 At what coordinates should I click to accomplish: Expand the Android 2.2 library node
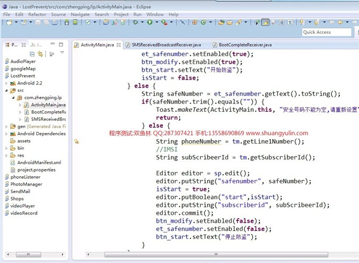click(x=6, y=83)
